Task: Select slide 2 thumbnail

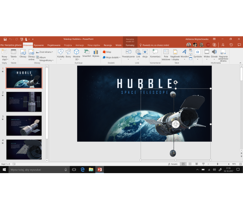Action: [x=24, y=102]
